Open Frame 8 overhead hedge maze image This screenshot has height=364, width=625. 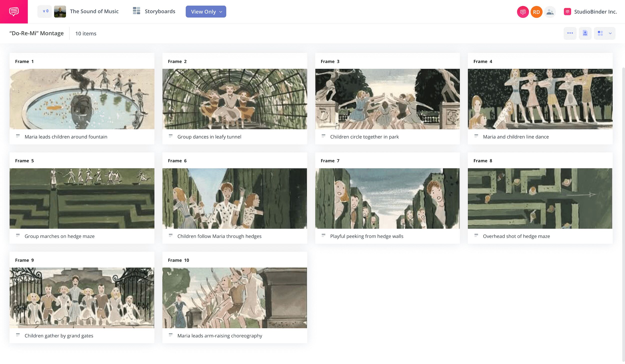tap(540, 198)
